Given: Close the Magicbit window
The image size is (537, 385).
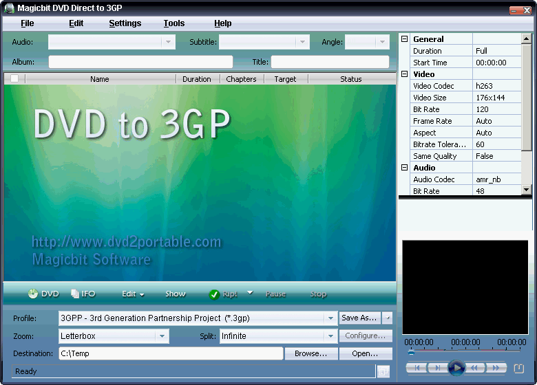Looking at the screenshot, I should click(x=527, y=10).
